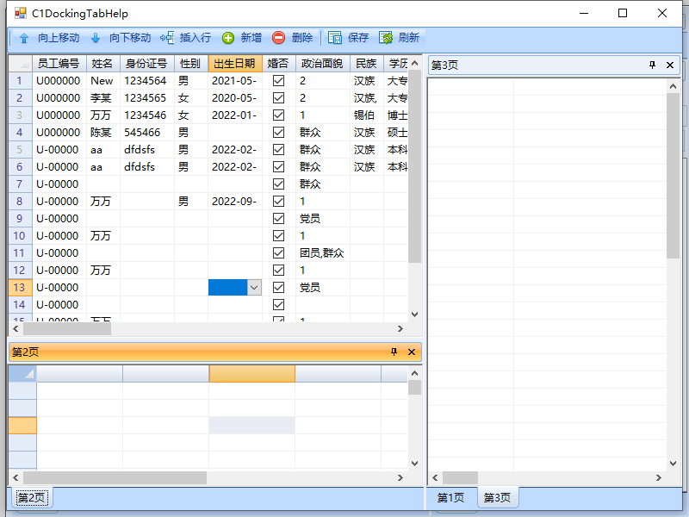
Task: Click 新增 toolbar label
Action: point(251,38)
